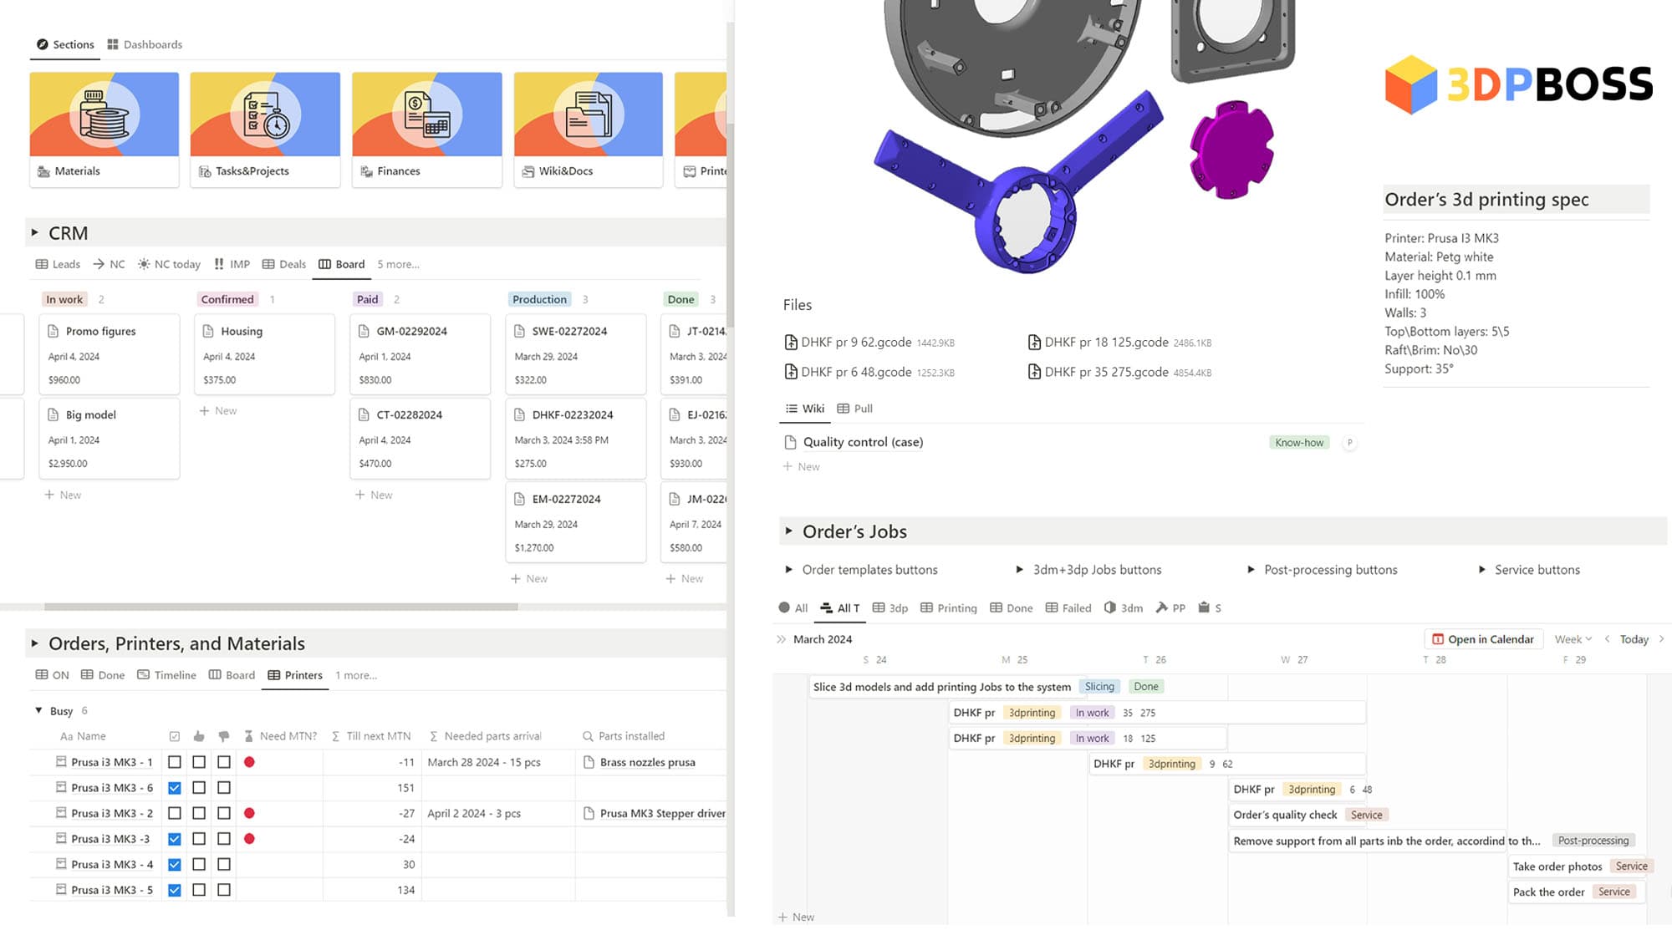This screenshot has width=1672, height=940.
Task: Click the 3dm view icon in jobs
Action: [1109, 607]
